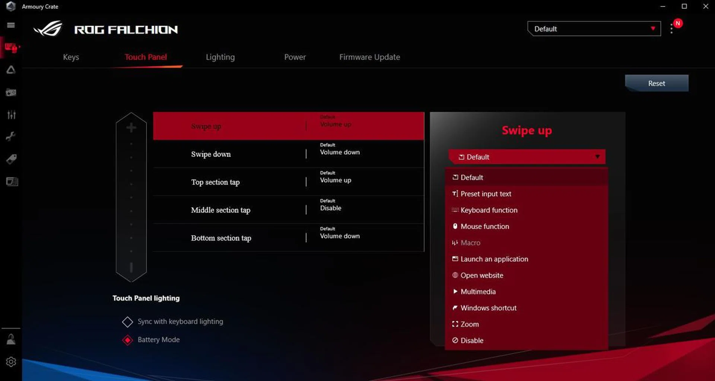Collapse the Swipe up function dropdown
This screenshot has width=715, height=381.
[x=527, y=157]
